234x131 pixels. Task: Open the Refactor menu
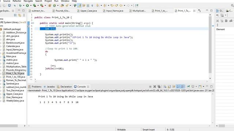(x=17, y=1)
